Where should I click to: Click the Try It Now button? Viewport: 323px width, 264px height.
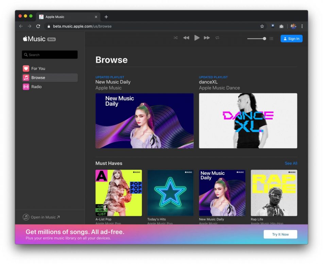click(280, 234)
